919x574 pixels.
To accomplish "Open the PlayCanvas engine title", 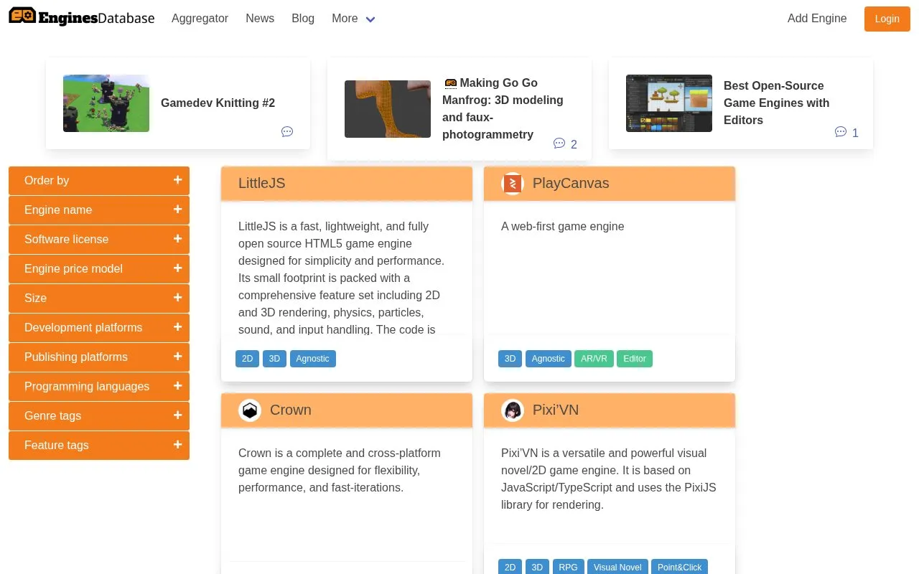I will pos(571,184).
